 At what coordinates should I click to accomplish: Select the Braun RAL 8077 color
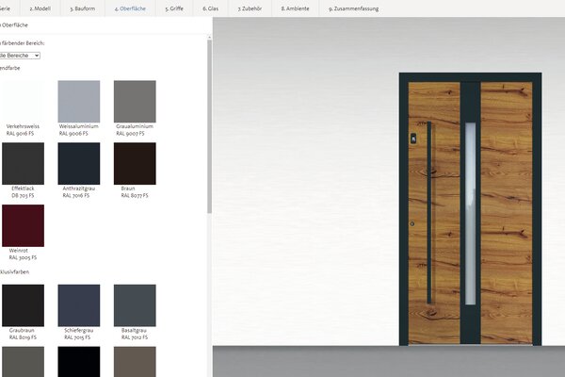135,163
